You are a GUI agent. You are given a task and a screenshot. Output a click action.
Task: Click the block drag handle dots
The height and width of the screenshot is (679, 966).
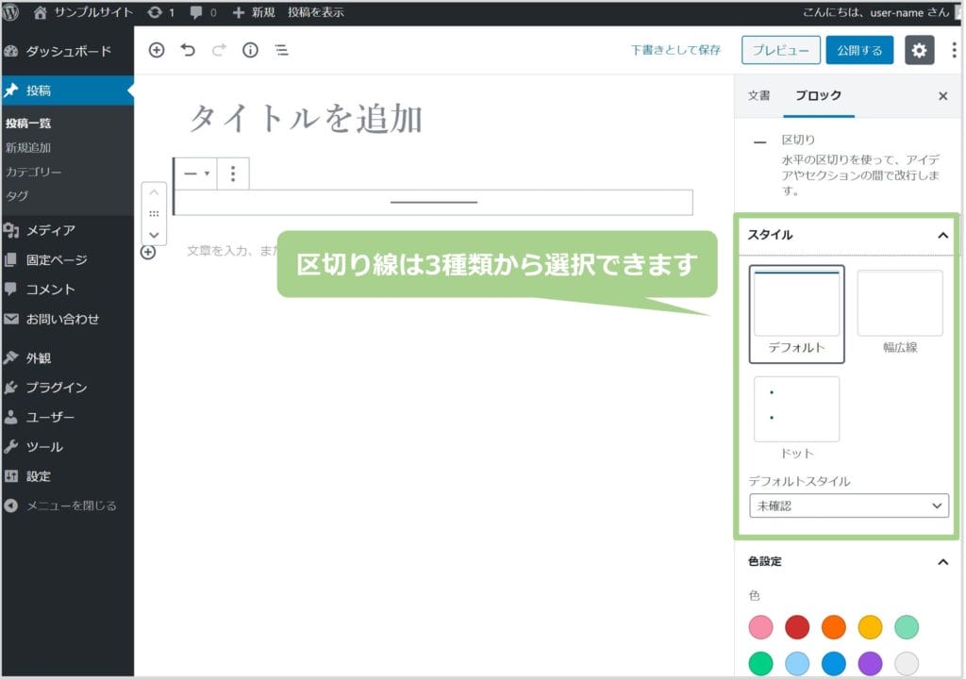click(154, 214)
